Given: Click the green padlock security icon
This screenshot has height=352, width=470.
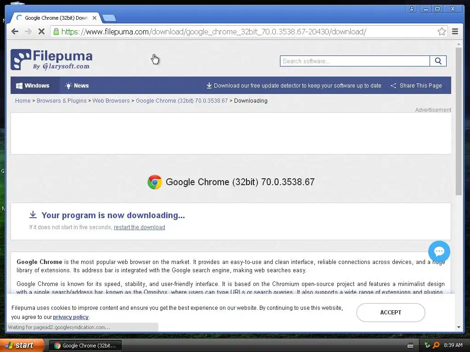Looking at the screenshot, I should (56, 32).
